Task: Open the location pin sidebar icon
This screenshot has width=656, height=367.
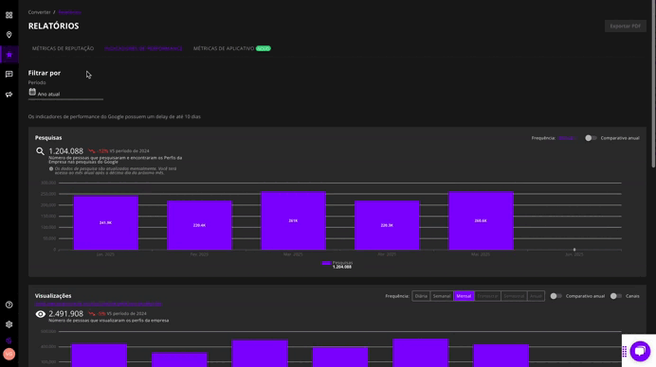Action: 9,35
